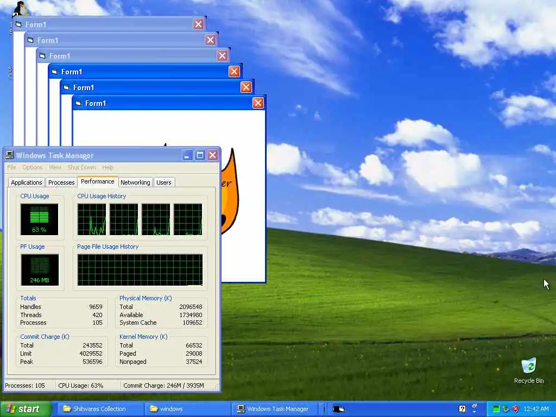Open the Recycle Bin desktop icon
Viewport: 556px width, 417px height.
(529, 370)
